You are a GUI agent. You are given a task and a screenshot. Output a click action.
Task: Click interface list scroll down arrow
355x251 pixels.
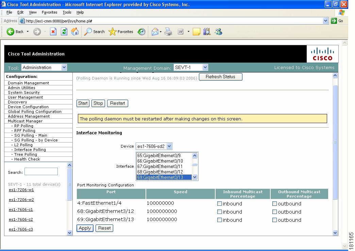point(195,178)
